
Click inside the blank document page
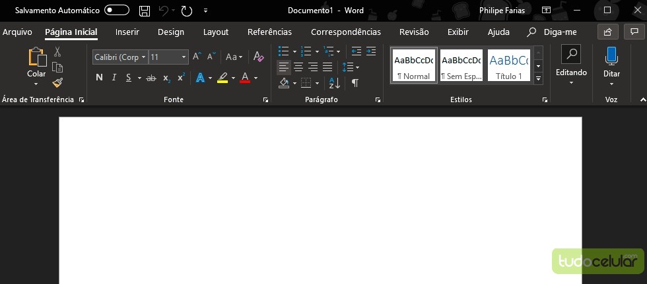[320, 198]
